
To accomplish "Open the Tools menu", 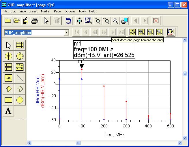I will (x=82, y=11).
